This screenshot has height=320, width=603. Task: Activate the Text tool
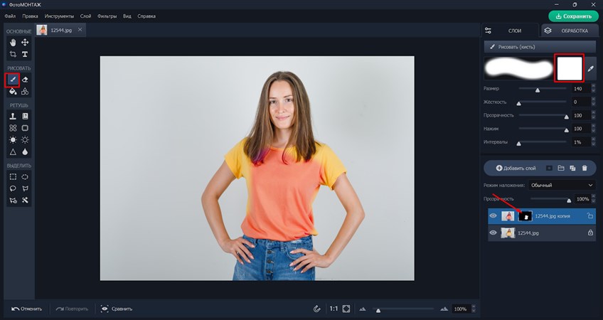tap(25, 54)
